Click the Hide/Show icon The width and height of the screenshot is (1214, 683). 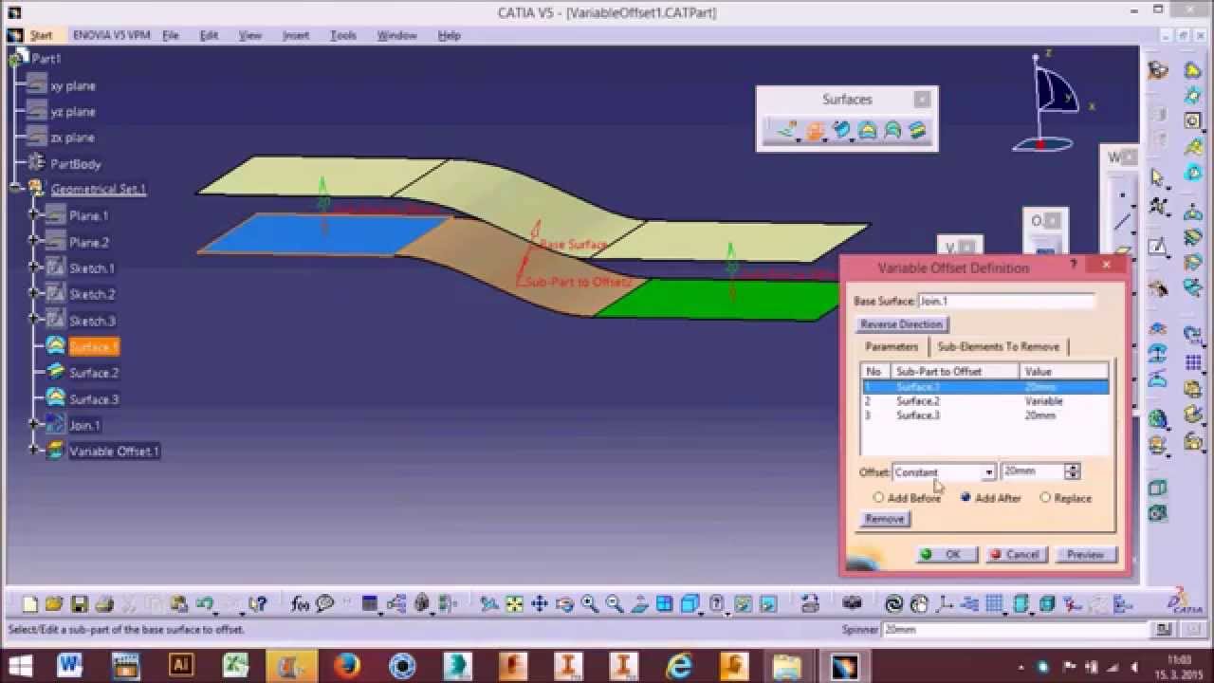[x=743, y=603]
